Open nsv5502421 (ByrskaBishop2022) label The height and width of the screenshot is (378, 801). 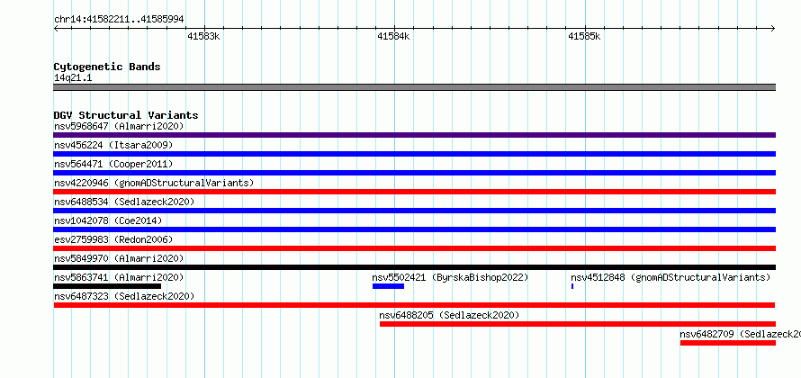click(x=450, y=277)
